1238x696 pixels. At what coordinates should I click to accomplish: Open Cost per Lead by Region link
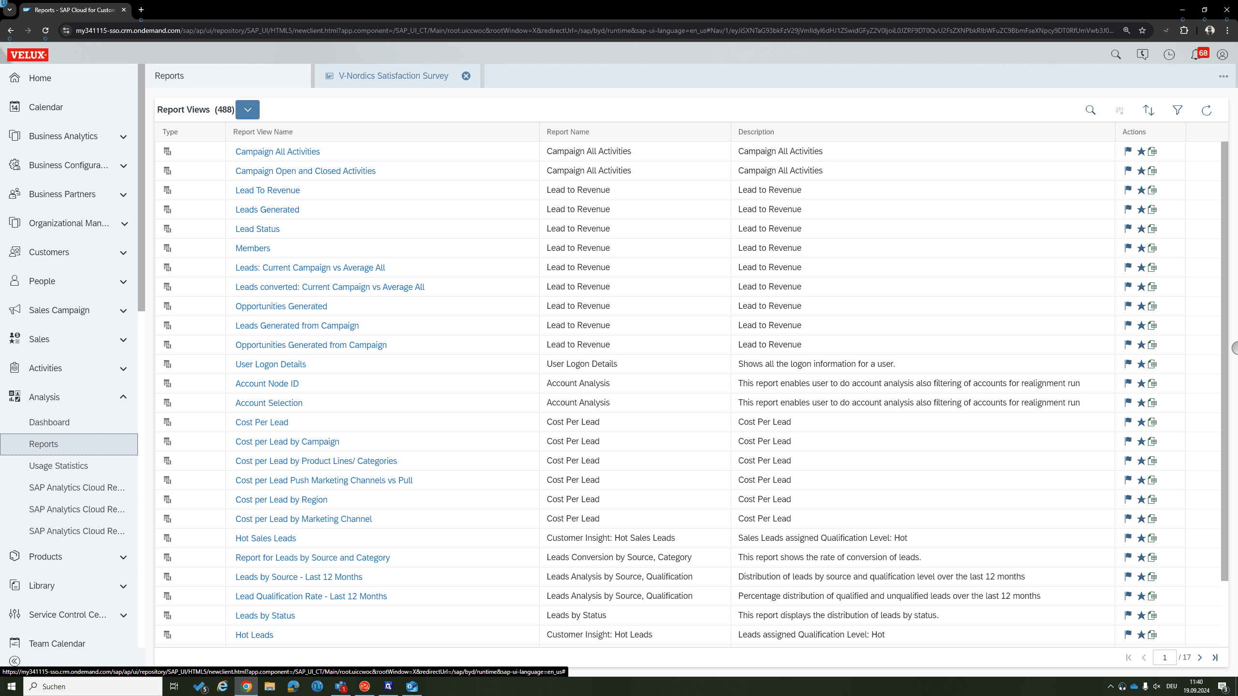281,500
